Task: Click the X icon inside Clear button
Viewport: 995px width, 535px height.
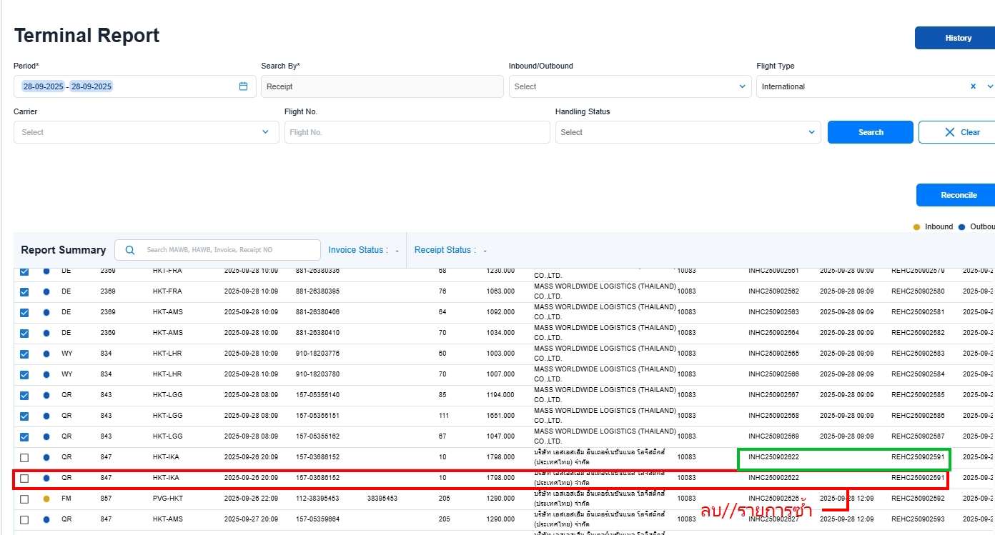Action: click(949, 132)
